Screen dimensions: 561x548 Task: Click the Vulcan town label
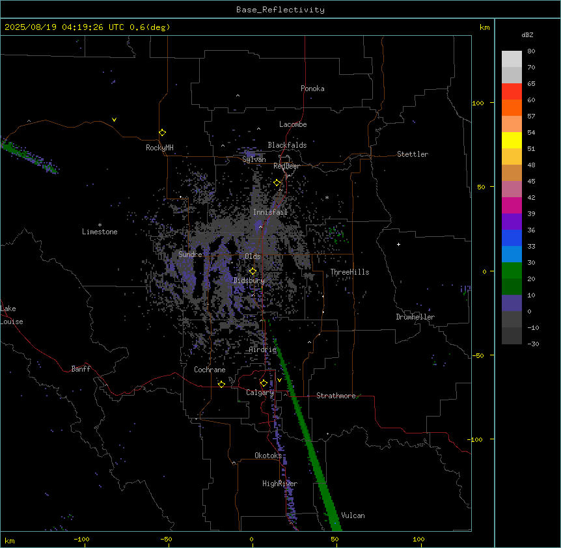pyautogui.click(x=353, y=515)
